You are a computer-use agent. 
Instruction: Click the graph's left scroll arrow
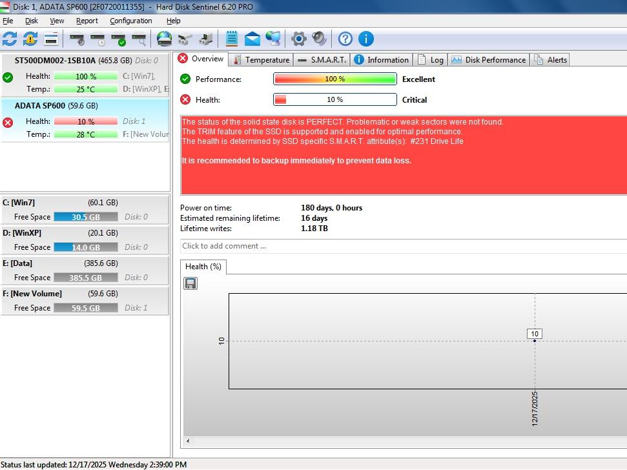[189, 442]
